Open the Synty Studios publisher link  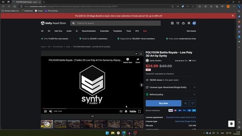coord(155,60)
